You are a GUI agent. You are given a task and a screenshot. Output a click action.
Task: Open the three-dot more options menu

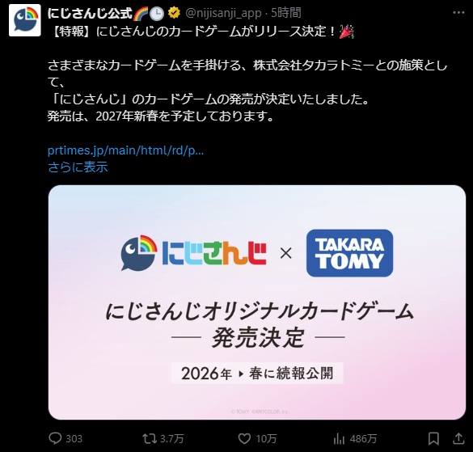(x=458, y=13)
